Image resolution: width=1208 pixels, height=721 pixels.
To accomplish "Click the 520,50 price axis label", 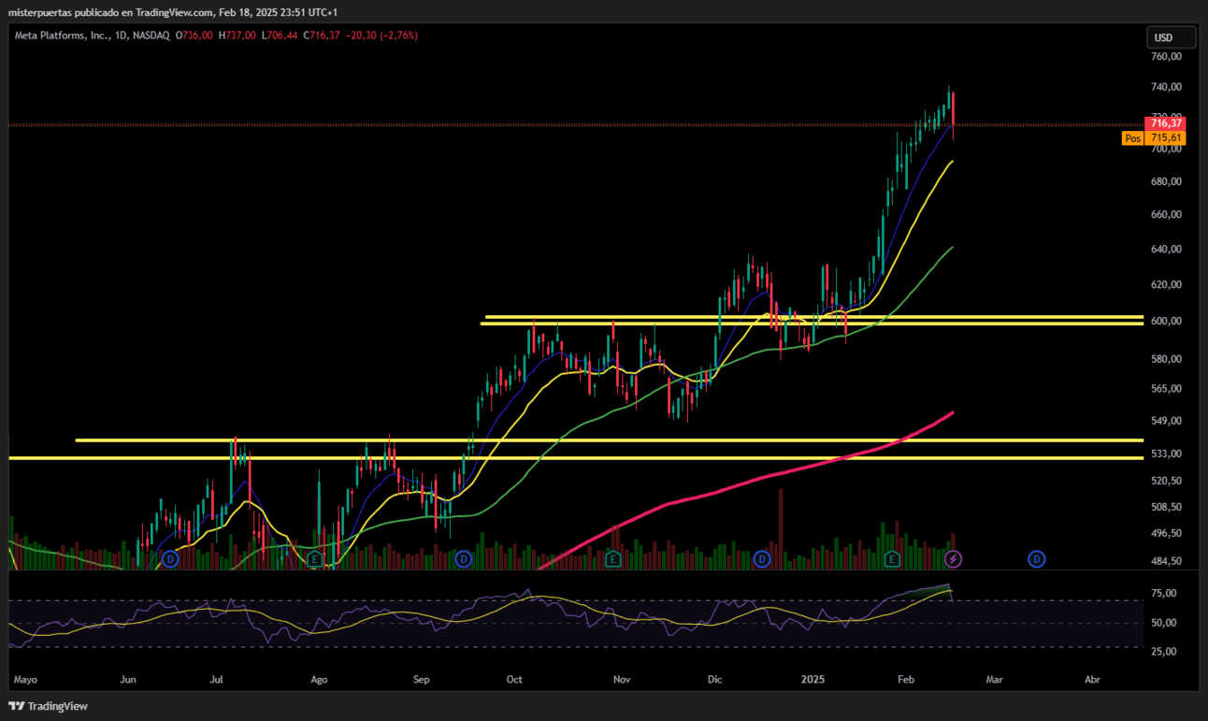I will 1168,481.
